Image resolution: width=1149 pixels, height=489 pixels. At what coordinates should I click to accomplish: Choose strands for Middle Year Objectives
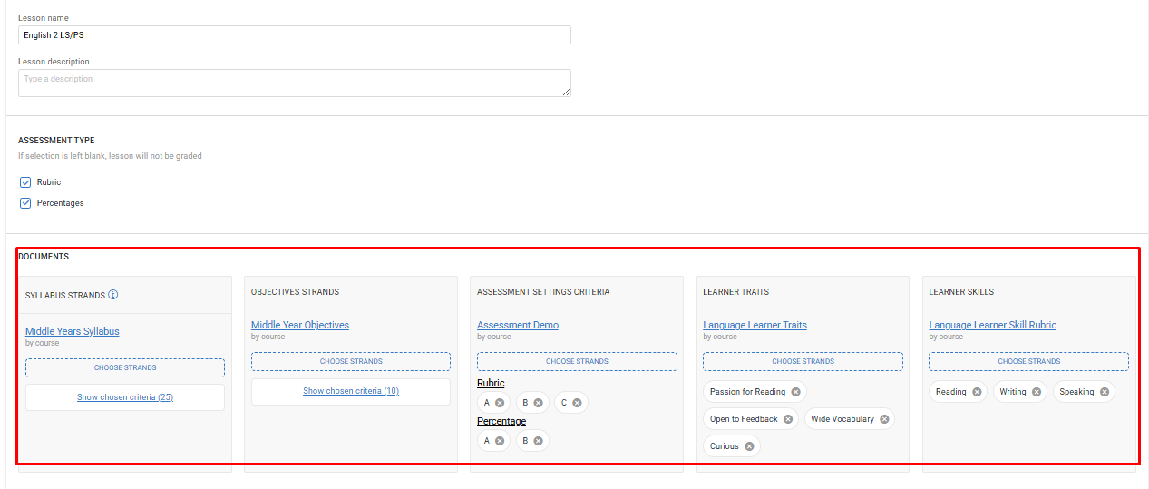tap(351, 361)
